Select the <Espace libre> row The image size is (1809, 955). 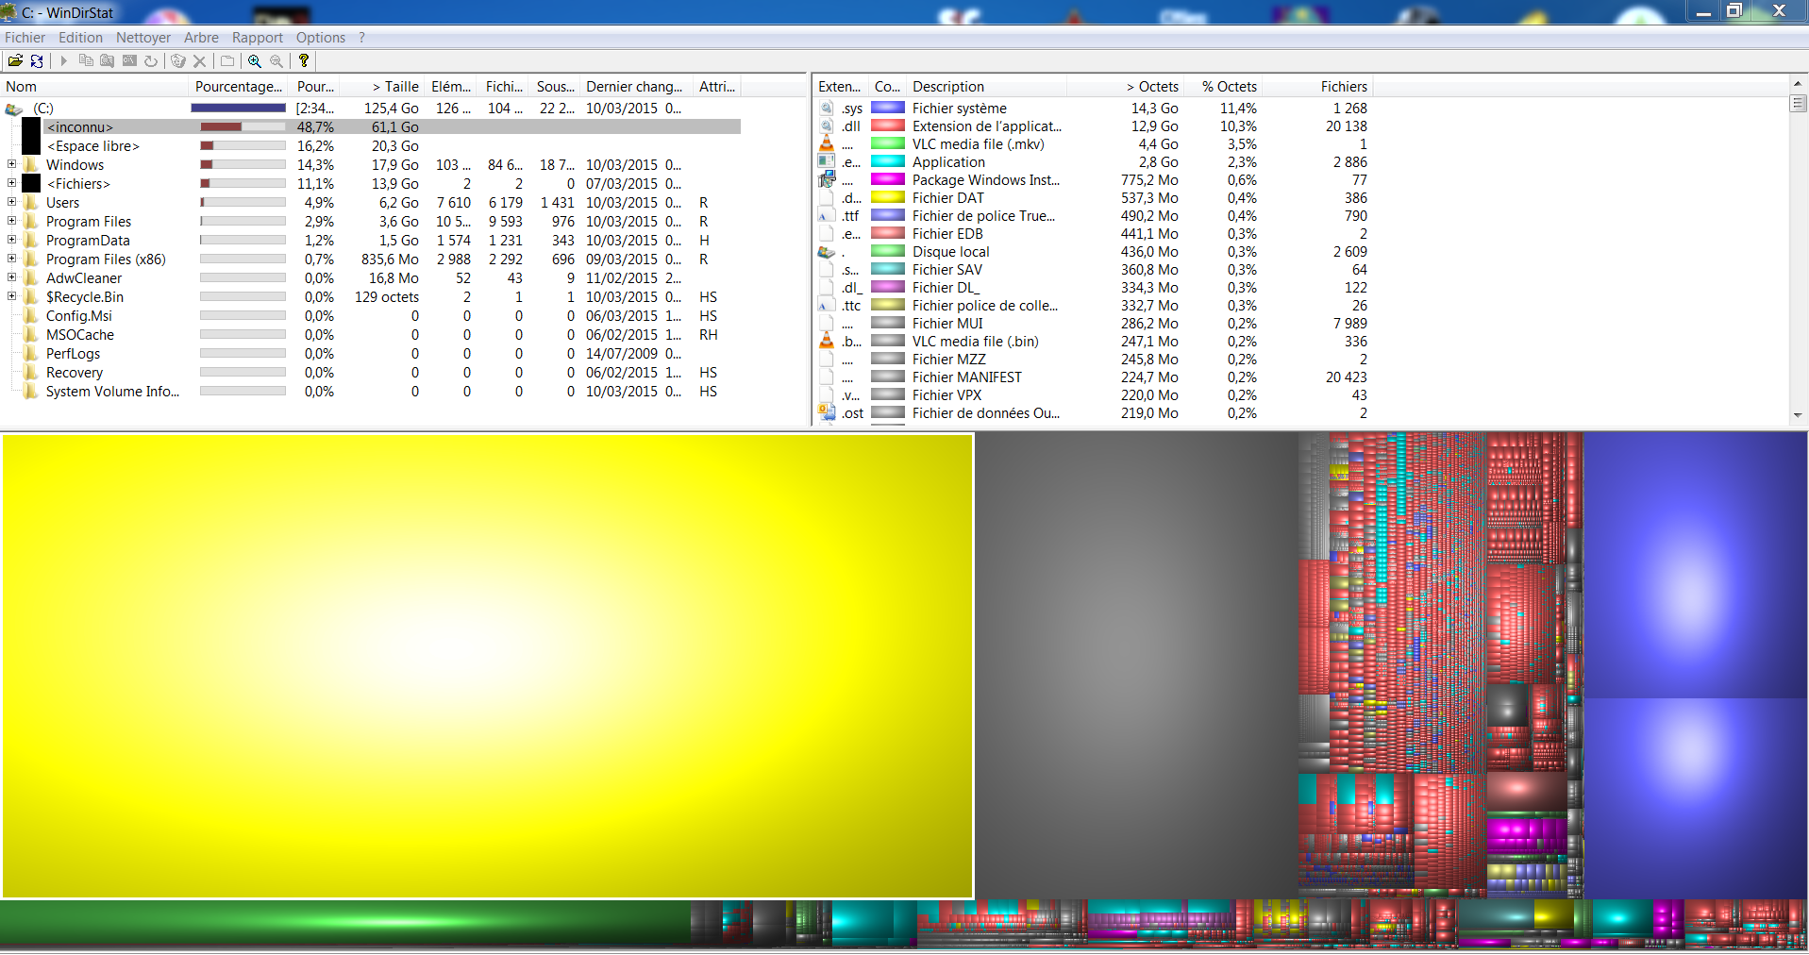(x=92, y=146)
